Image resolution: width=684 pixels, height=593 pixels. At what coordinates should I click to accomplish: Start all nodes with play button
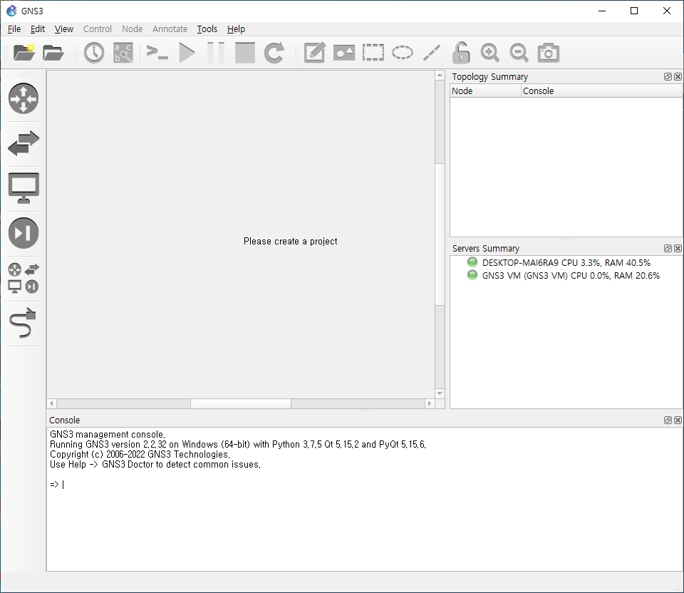(x=187, y=53)
